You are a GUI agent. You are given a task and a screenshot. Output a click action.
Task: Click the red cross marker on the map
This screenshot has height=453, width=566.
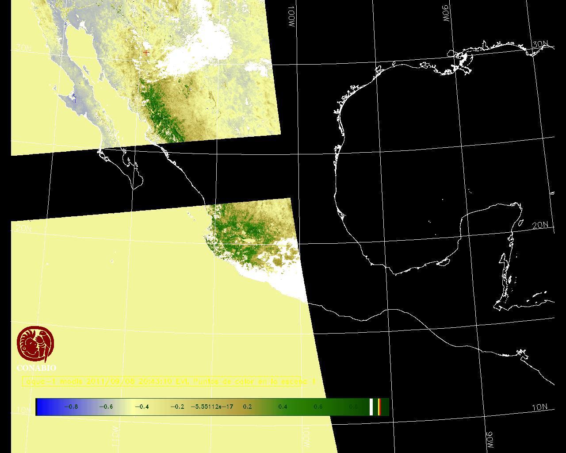pyautogui.click(x=146, y=53)
